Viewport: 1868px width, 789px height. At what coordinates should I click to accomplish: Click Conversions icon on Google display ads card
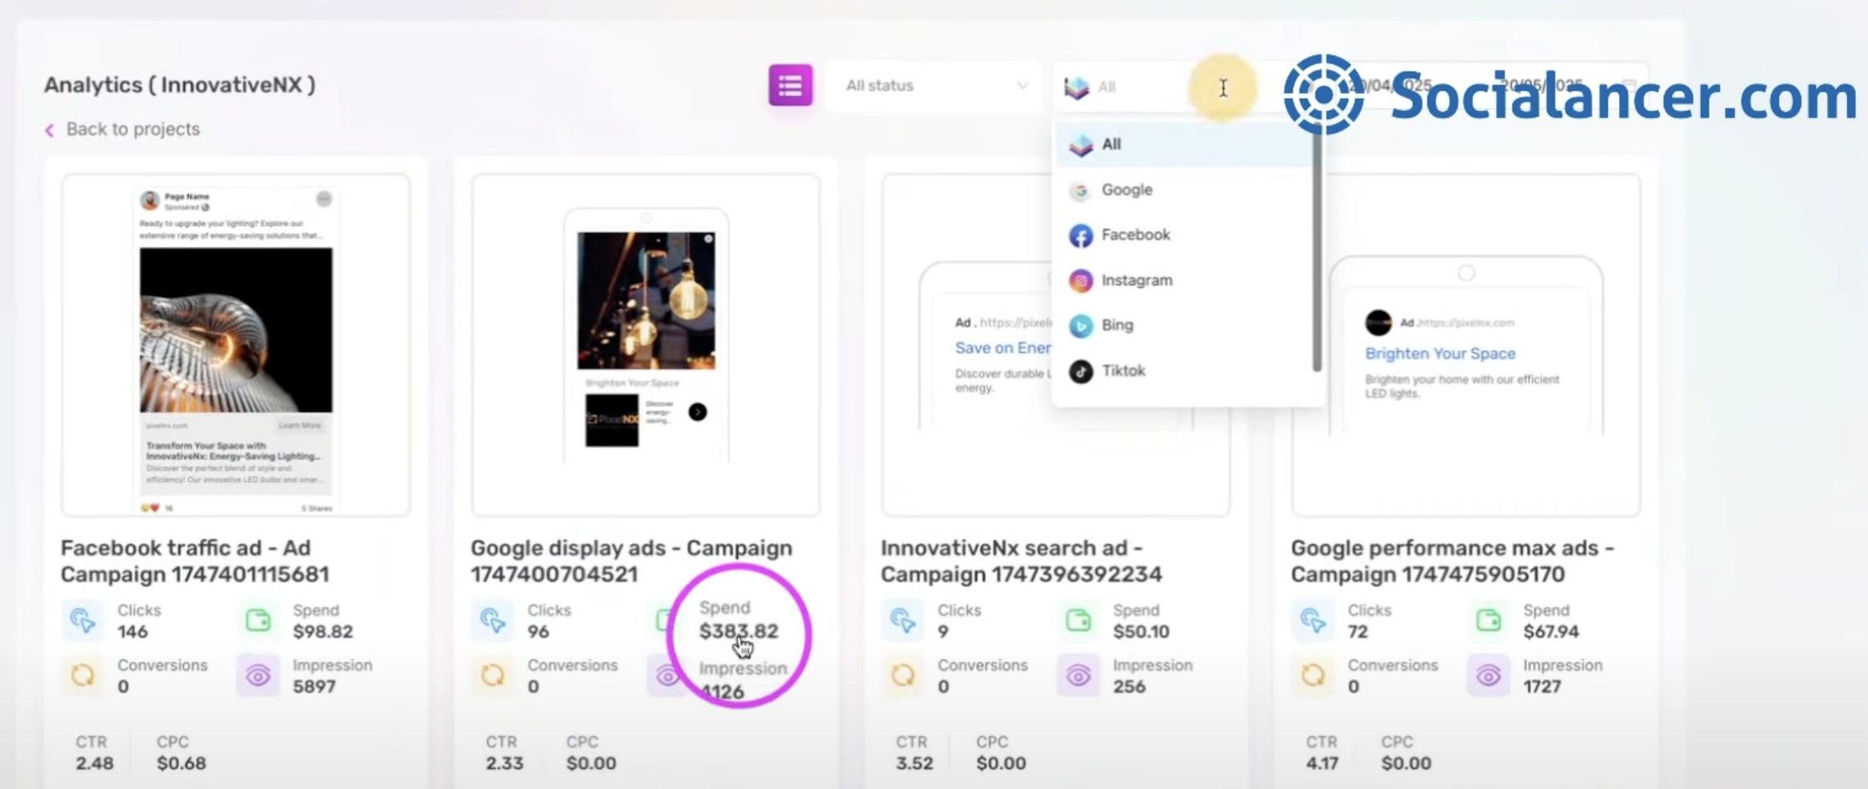(x=493, y=675)
